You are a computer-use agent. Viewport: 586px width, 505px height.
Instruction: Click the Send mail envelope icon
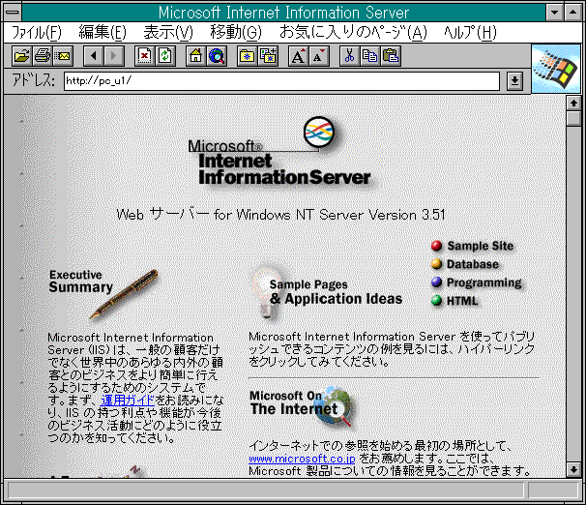point(63,56)
